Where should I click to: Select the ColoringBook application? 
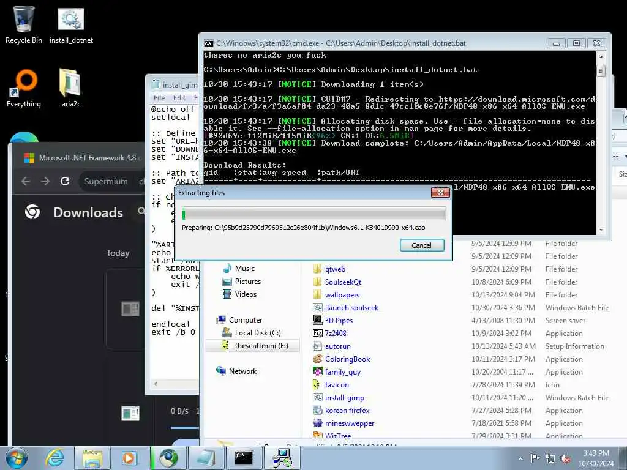[342, 359]
